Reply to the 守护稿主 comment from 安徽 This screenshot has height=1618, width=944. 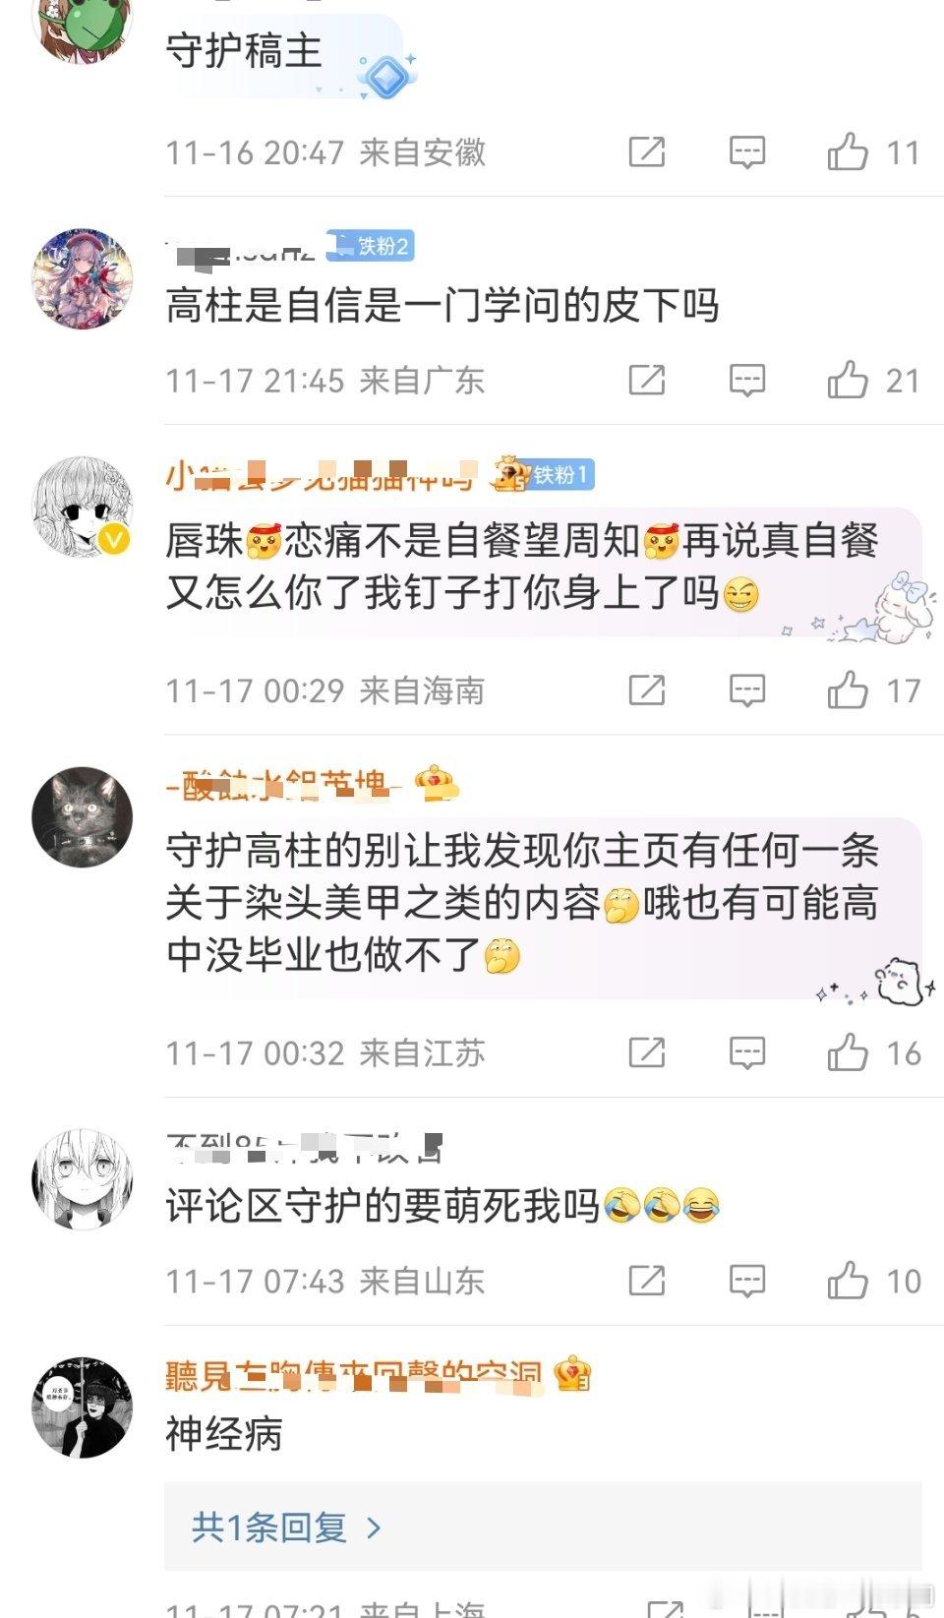pyautogui.click(x=747, y=152)
